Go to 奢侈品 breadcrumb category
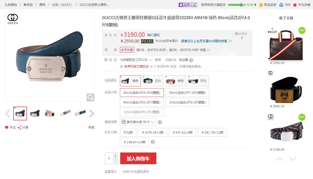This screenshot has width=313, height=179. coord(28,5)
